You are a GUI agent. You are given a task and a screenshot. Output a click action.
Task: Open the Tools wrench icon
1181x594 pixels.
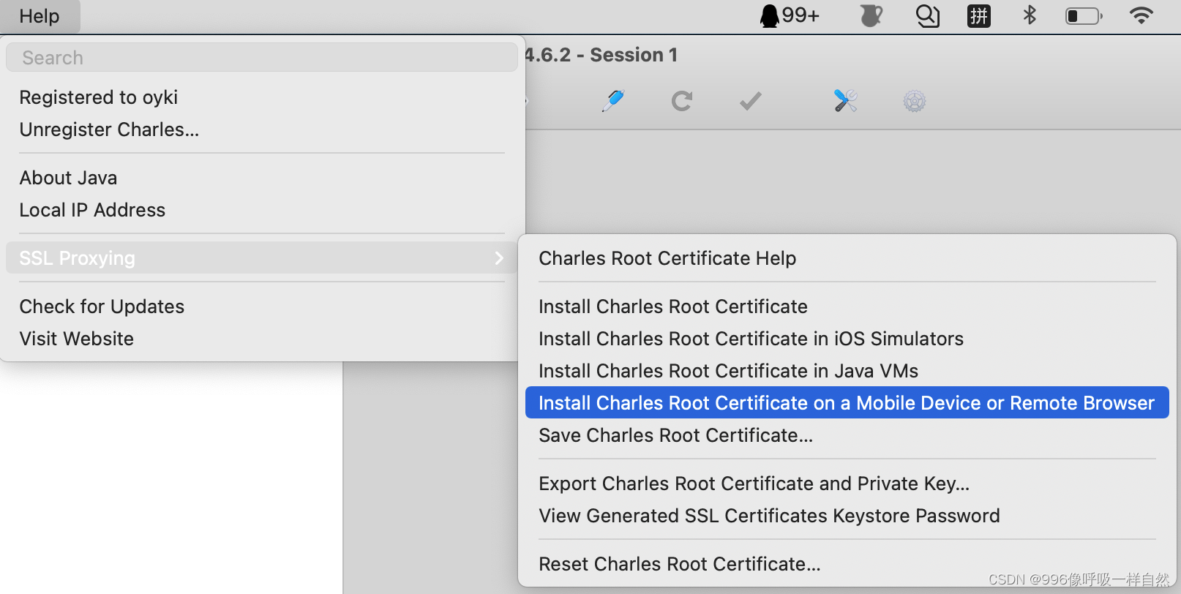coord(845,101)
